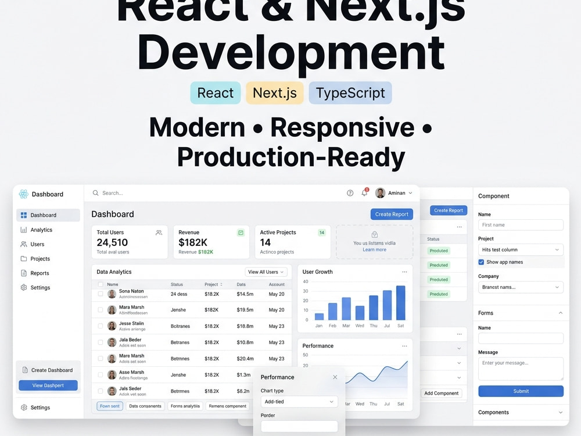Click the upper Settings gear icon
Image resolution: width=581 pixels, height=436 pixels.
pos(24,287)
